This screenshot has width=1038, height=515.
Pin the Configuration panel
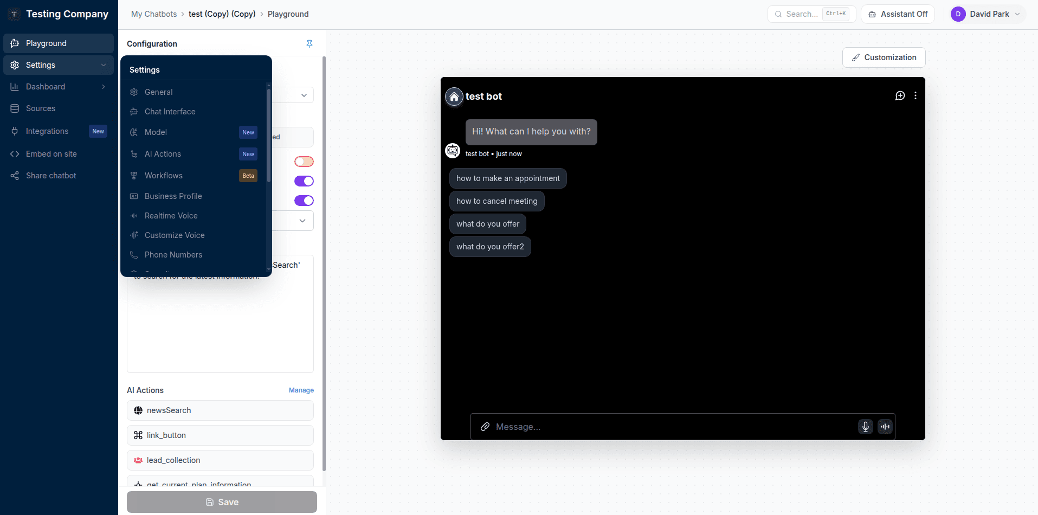(309, 43)
